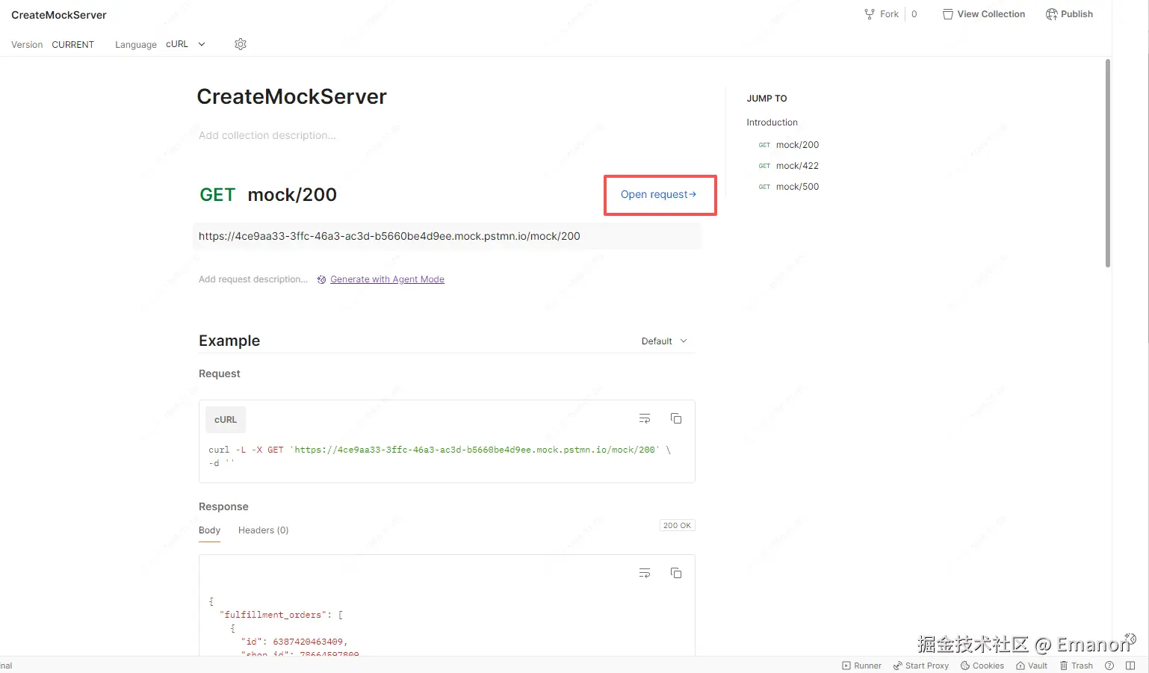The image size is (1149, 673).
Task: Jump to GET mock/422
Action: [x=789, y=166]
